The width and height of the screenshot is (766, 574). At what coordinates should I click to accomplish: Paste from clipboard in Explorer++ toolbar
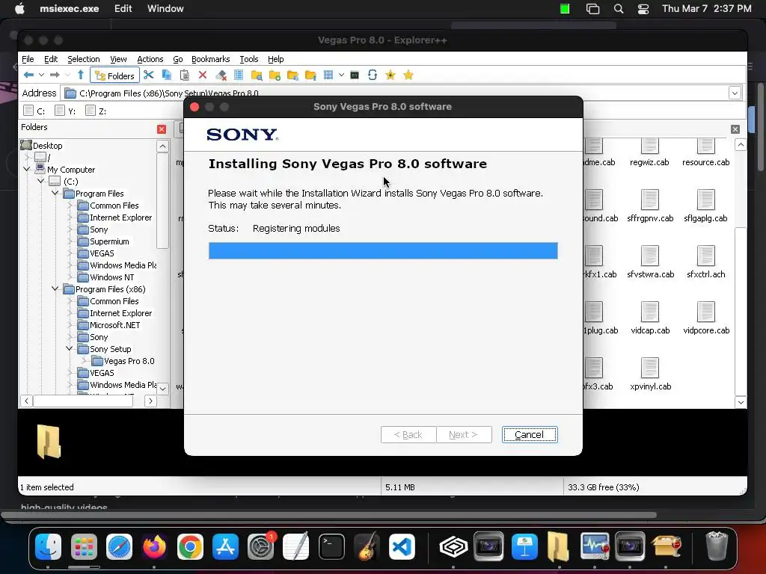[185, 75]
